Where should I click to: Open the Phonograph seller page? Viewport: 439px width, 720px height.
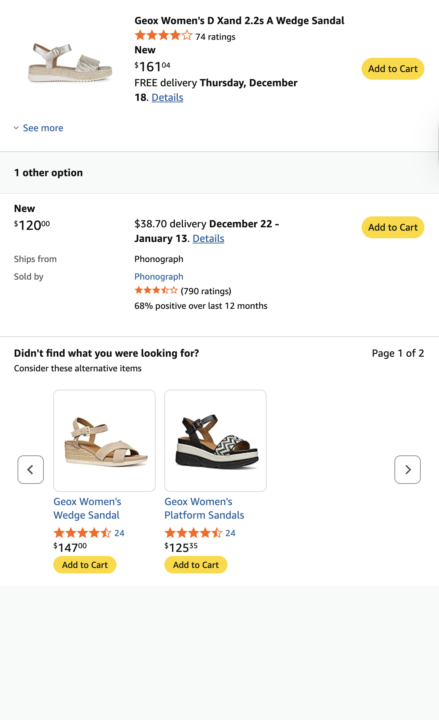(x=159, y=276)
